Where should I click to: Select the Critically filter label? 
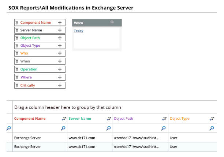[x=27, y=85]
